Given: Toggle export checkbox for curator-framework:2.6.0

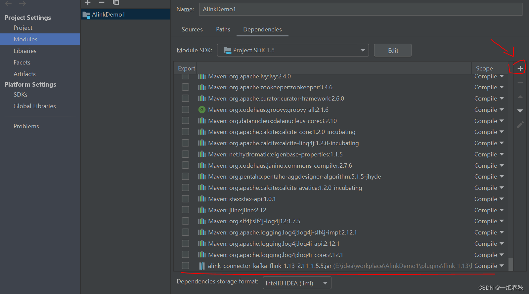Looking at the screenshot, I should (186, 98).
